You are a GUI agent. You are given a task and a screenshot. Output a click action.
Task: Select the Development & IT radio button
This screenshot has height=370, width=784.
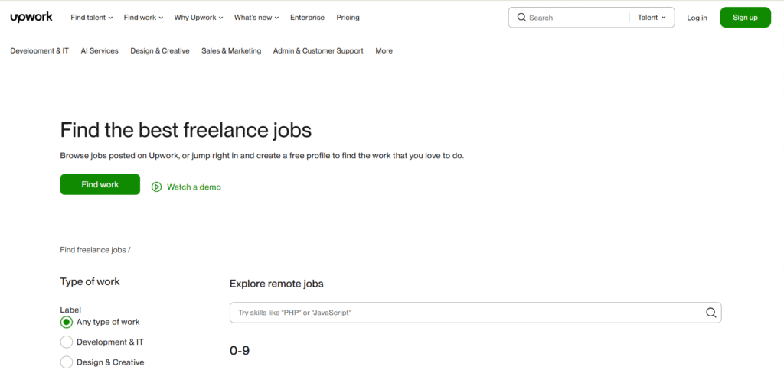66,342
